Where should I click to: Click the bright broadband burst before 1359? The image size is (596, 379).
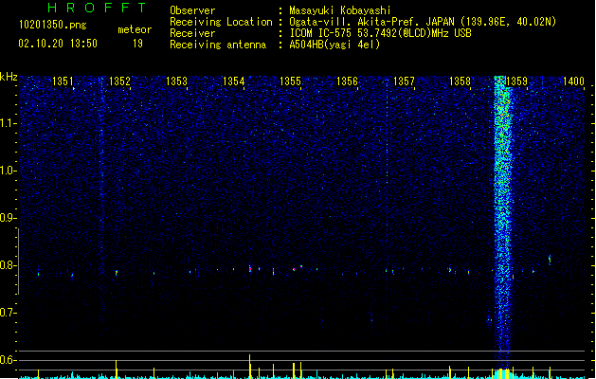pyautogui.click(x=503, y=221)
